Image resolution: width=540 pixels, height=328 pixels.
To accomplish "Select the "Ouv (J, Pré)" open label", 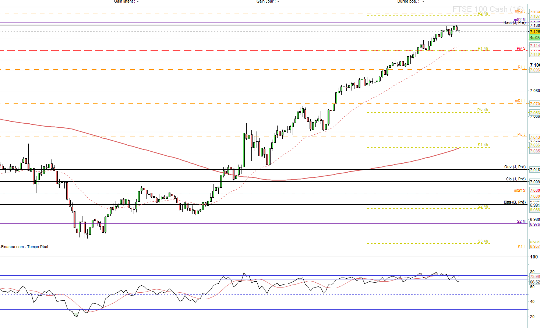I will pyautogui.click(x=515, y=167).
